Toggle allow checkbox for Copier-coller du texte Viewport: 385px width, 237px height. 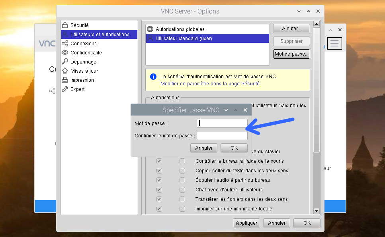(x=159, y=170)
